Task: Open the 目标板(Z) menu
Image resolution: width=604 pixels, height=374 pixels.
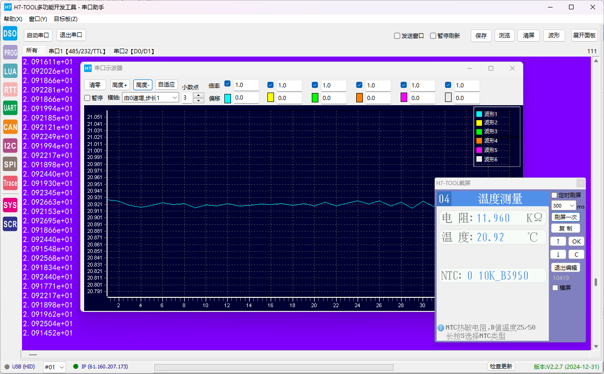Action: pos(65,19)
